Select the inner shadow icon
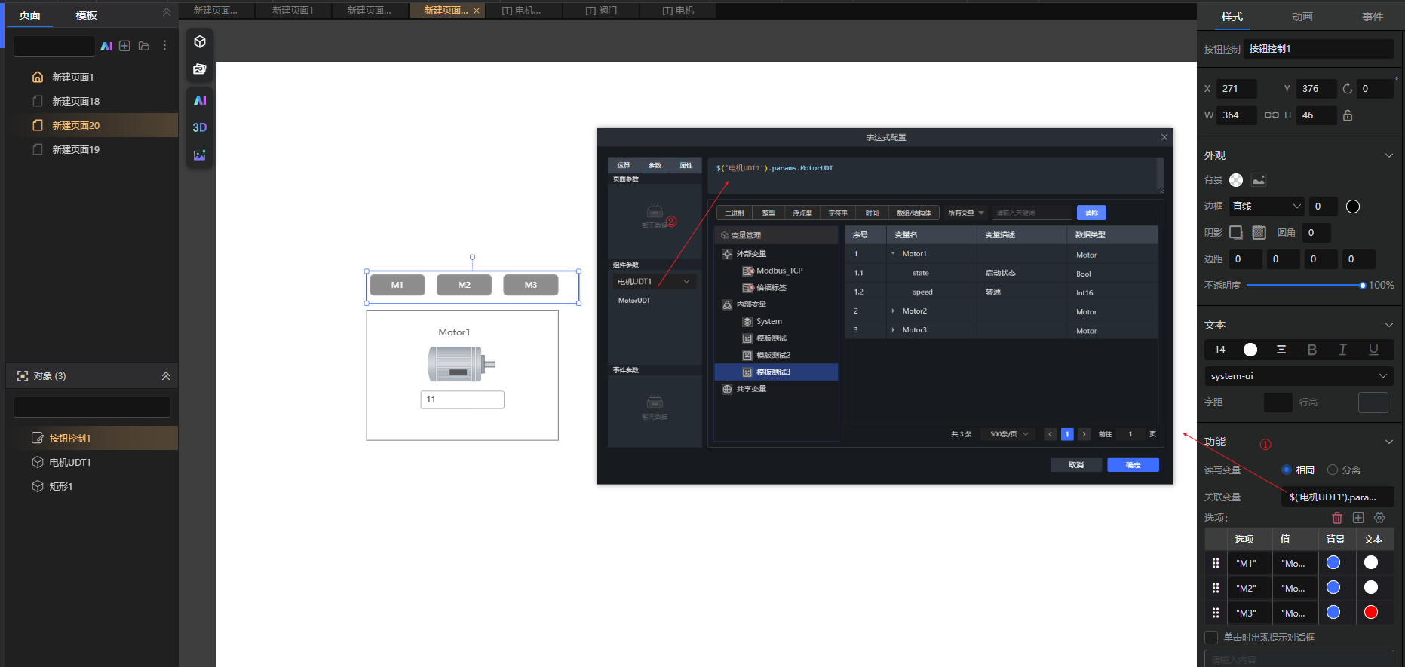 pyautogui.click(x=1259, y=232)
